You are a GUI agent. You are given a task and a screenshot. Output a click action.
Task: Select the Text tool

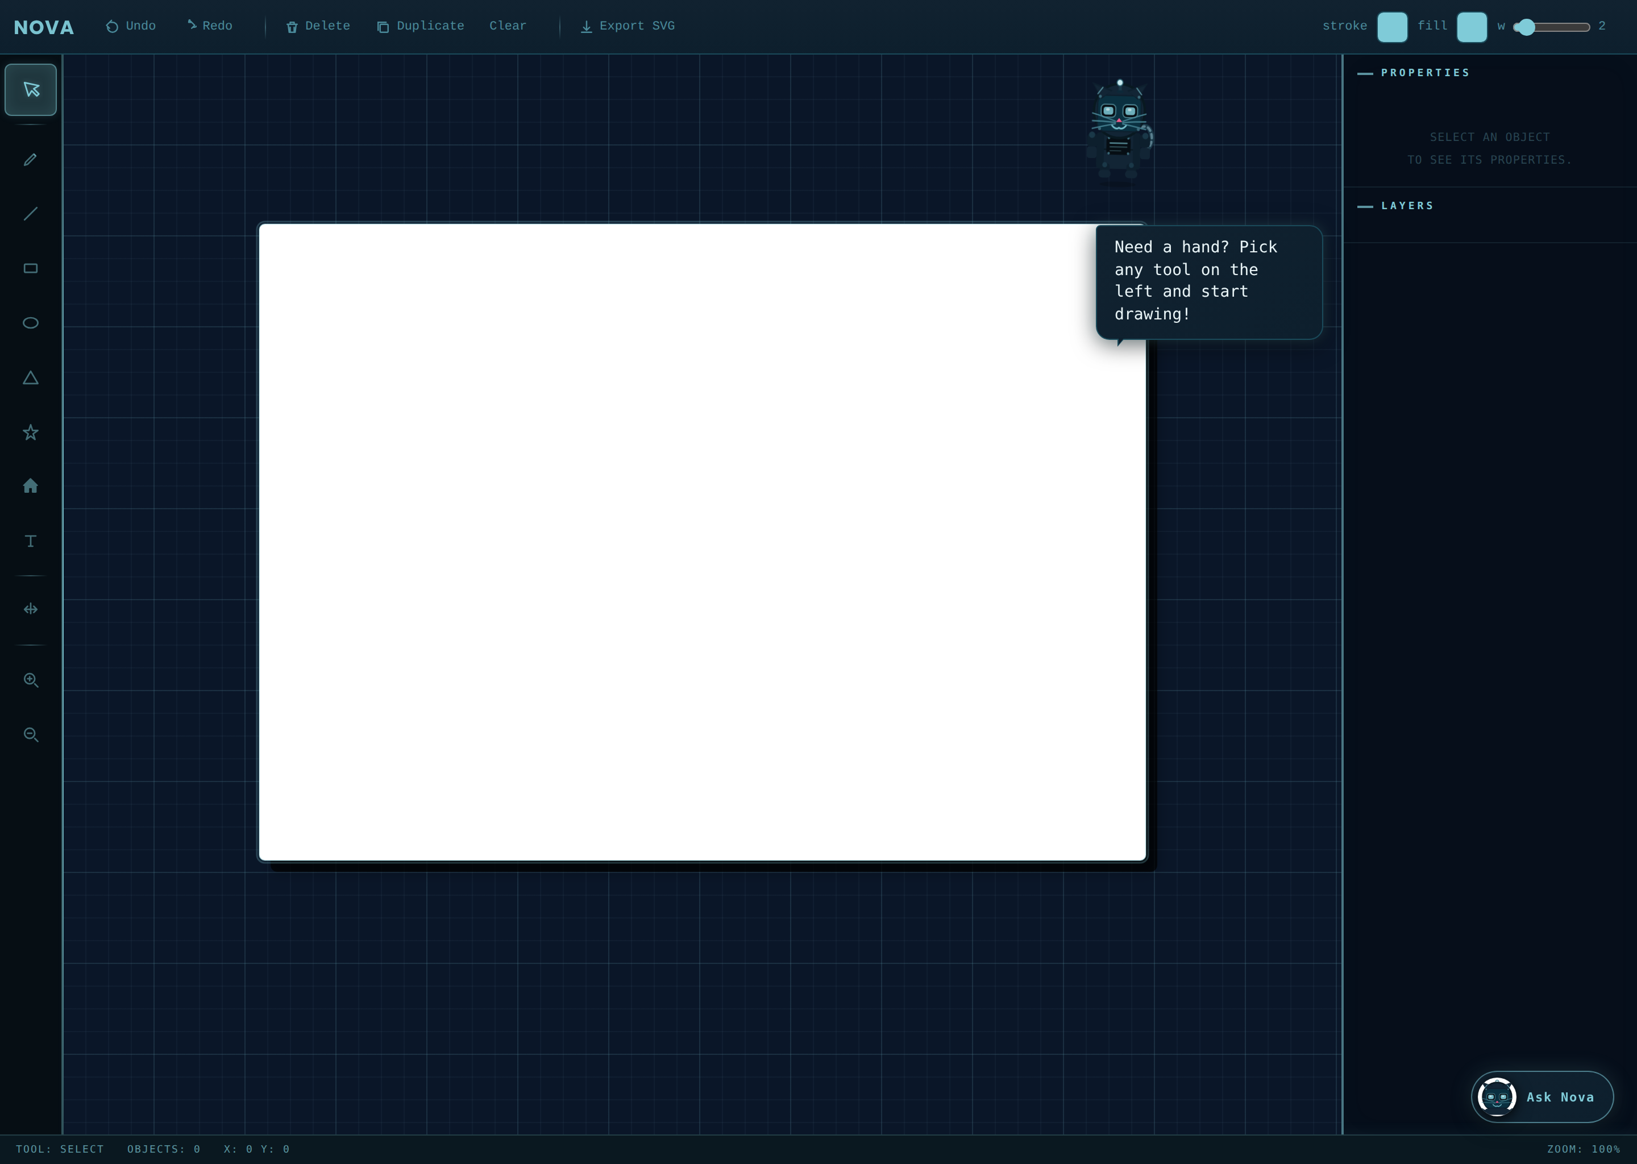click(31, 541)
